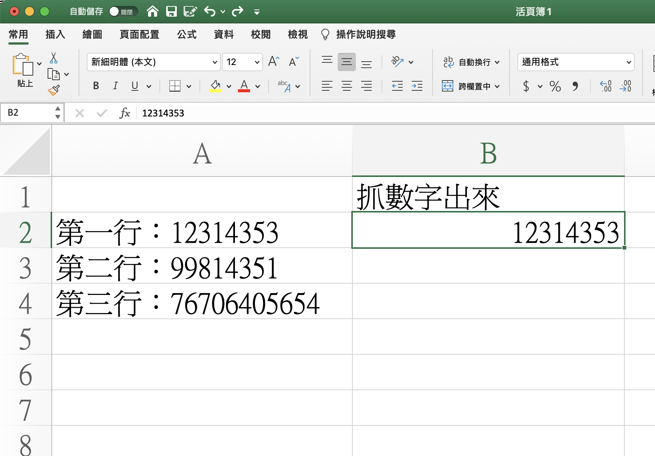Toggle bold formatting
The image size is (655, 456).
(96, 86)
